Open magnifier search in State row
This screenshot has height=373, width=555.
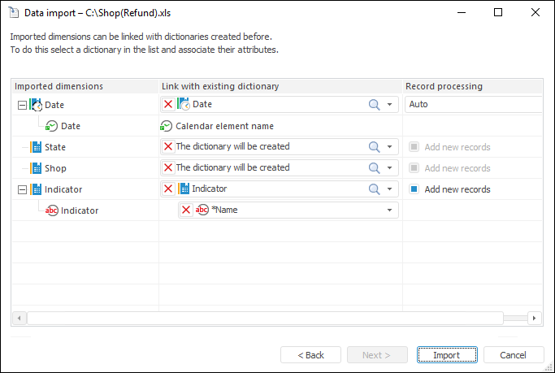375,146
